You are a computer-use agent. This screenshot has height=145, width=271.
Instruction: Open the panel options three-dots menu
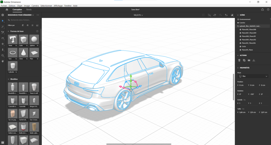pos(38,15)
